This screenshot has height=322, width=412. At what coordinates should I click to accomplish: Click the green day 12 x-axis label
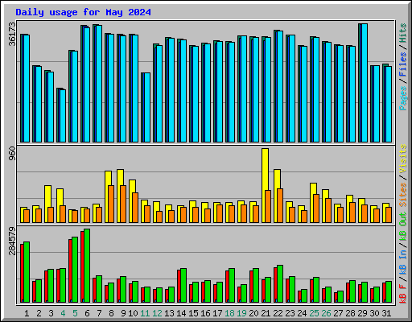[x=157, y=313]
